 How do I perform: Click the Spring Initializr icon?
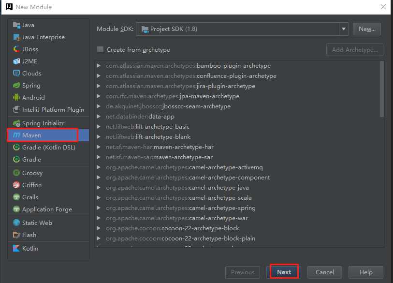point(17,123)
